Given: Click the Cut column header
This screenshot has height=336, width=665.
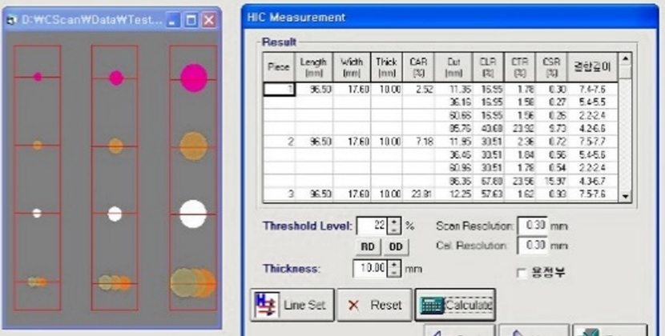Looking at the screenshot, I should point(453,67).
